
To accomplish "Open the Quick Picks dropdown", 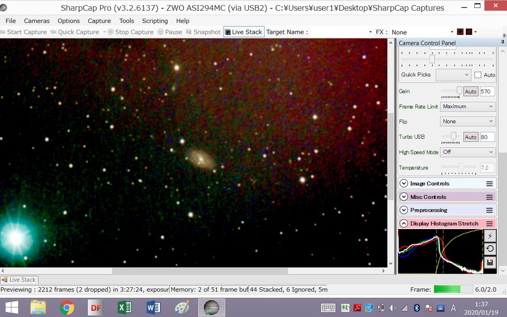I will coord(453,75).
